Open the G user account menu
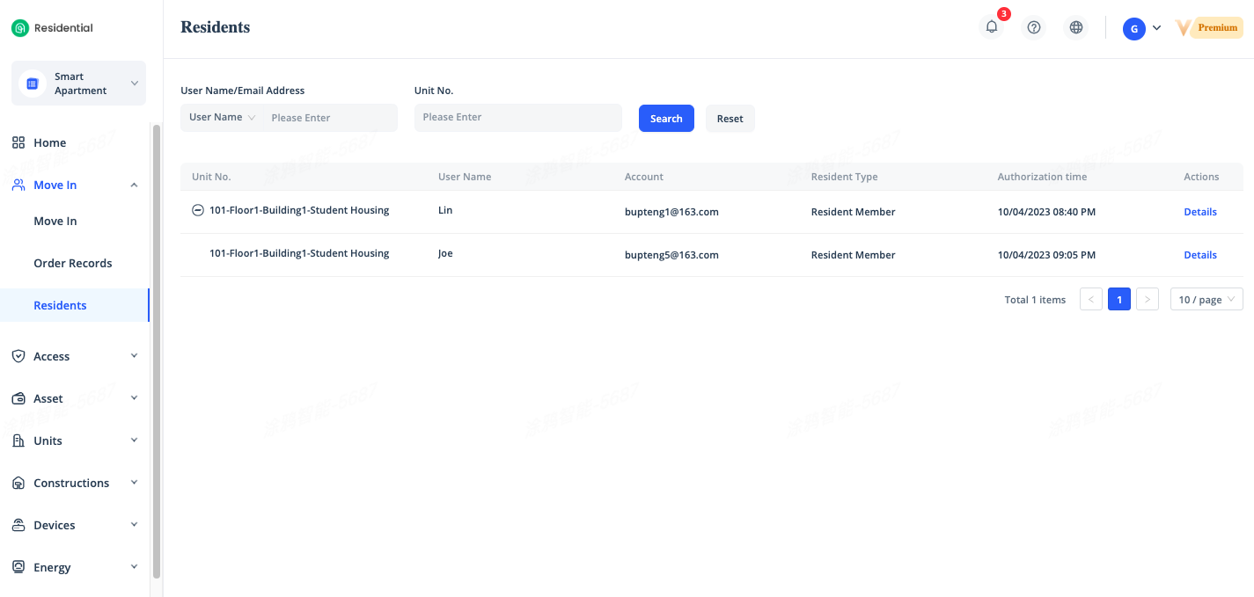The height and width of the screenshot is (597, 1254). (x=1141, y=28)
